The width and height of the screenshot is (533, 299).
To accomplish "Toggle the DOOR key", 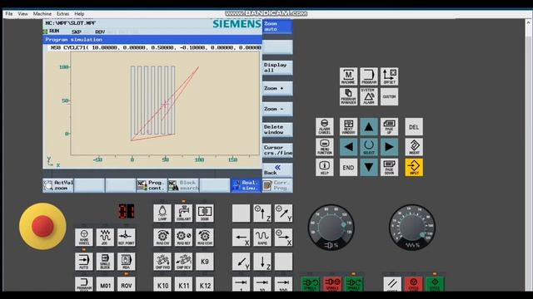I will (205, 213).
